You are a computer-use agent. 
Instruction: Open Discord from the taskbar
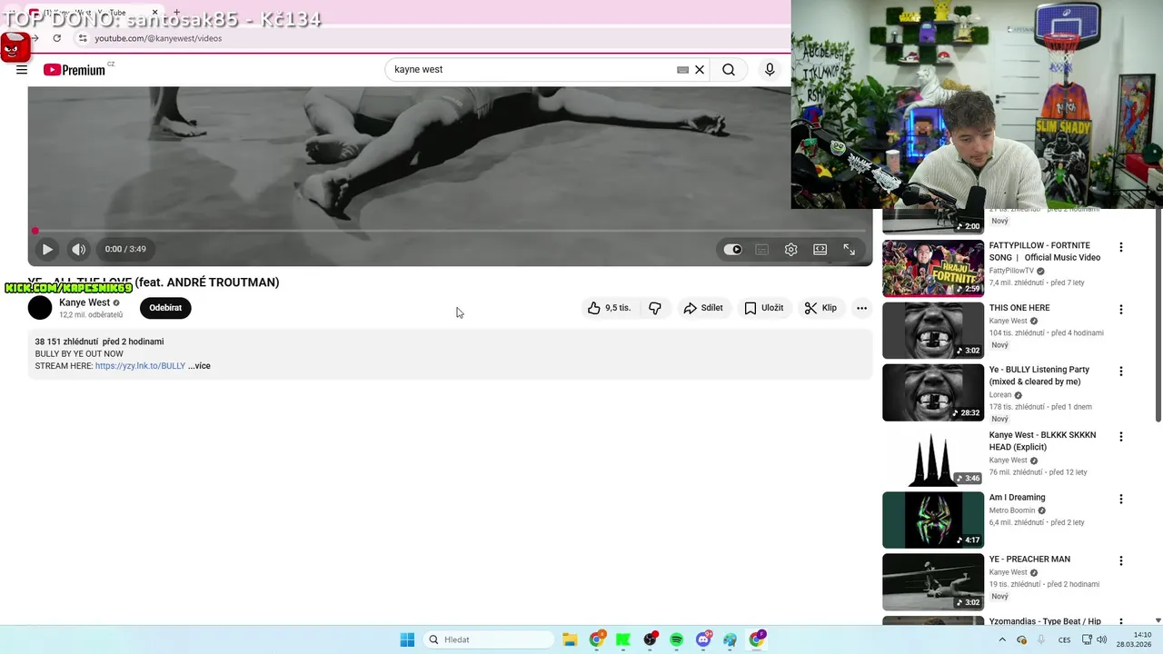(x=703, y=639)
